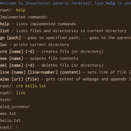Click the 'del [name] (-d)' help line
The image size is (131, 131).
[x=52, y=65]
